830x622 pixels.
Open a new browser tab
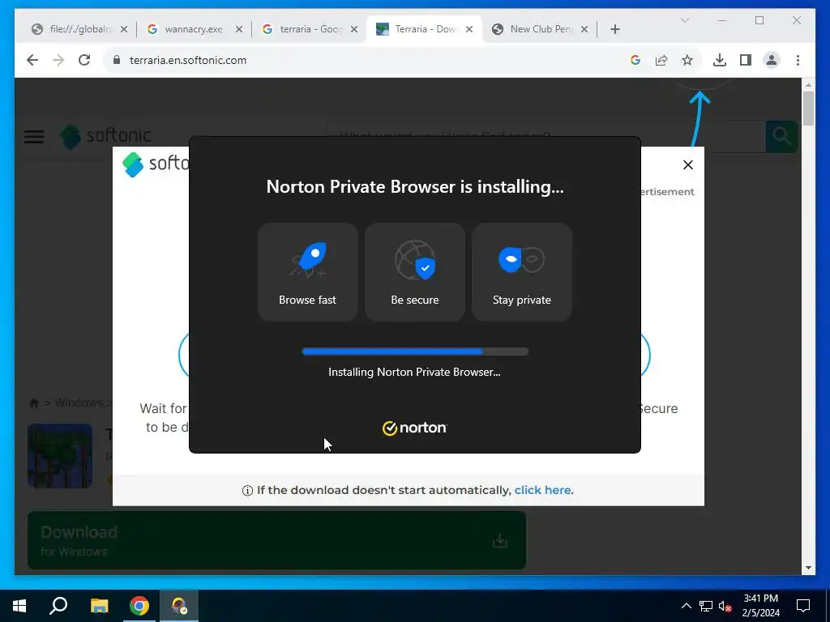pyautogui.click(x=614, y=30)
